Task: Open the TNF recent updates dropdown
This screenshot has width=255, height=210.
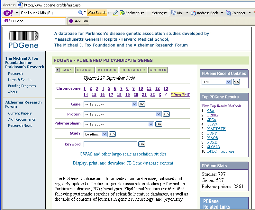Action: pyautogui.click(x=216, y=82)
